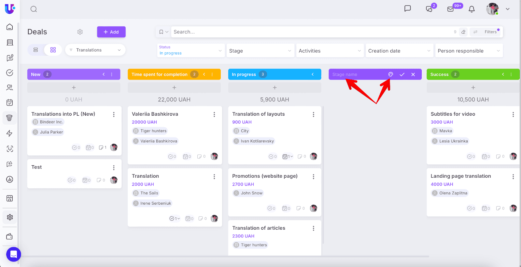The image size is (521, 267).
Task: Open the New stage three-dot menu
Action: click(112, 74)
